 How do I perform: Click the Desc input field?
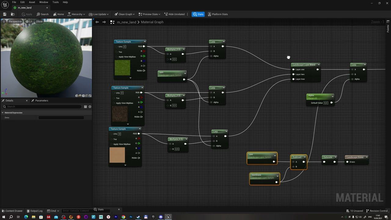[x=61, y=118]
